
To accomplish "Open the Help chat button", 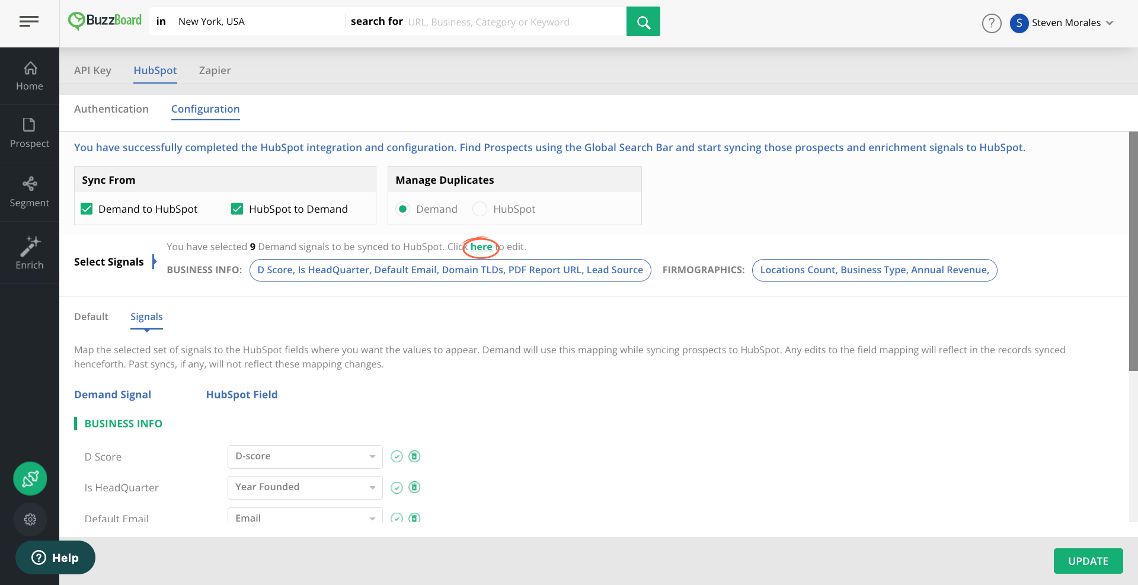I will click(56, 558).
